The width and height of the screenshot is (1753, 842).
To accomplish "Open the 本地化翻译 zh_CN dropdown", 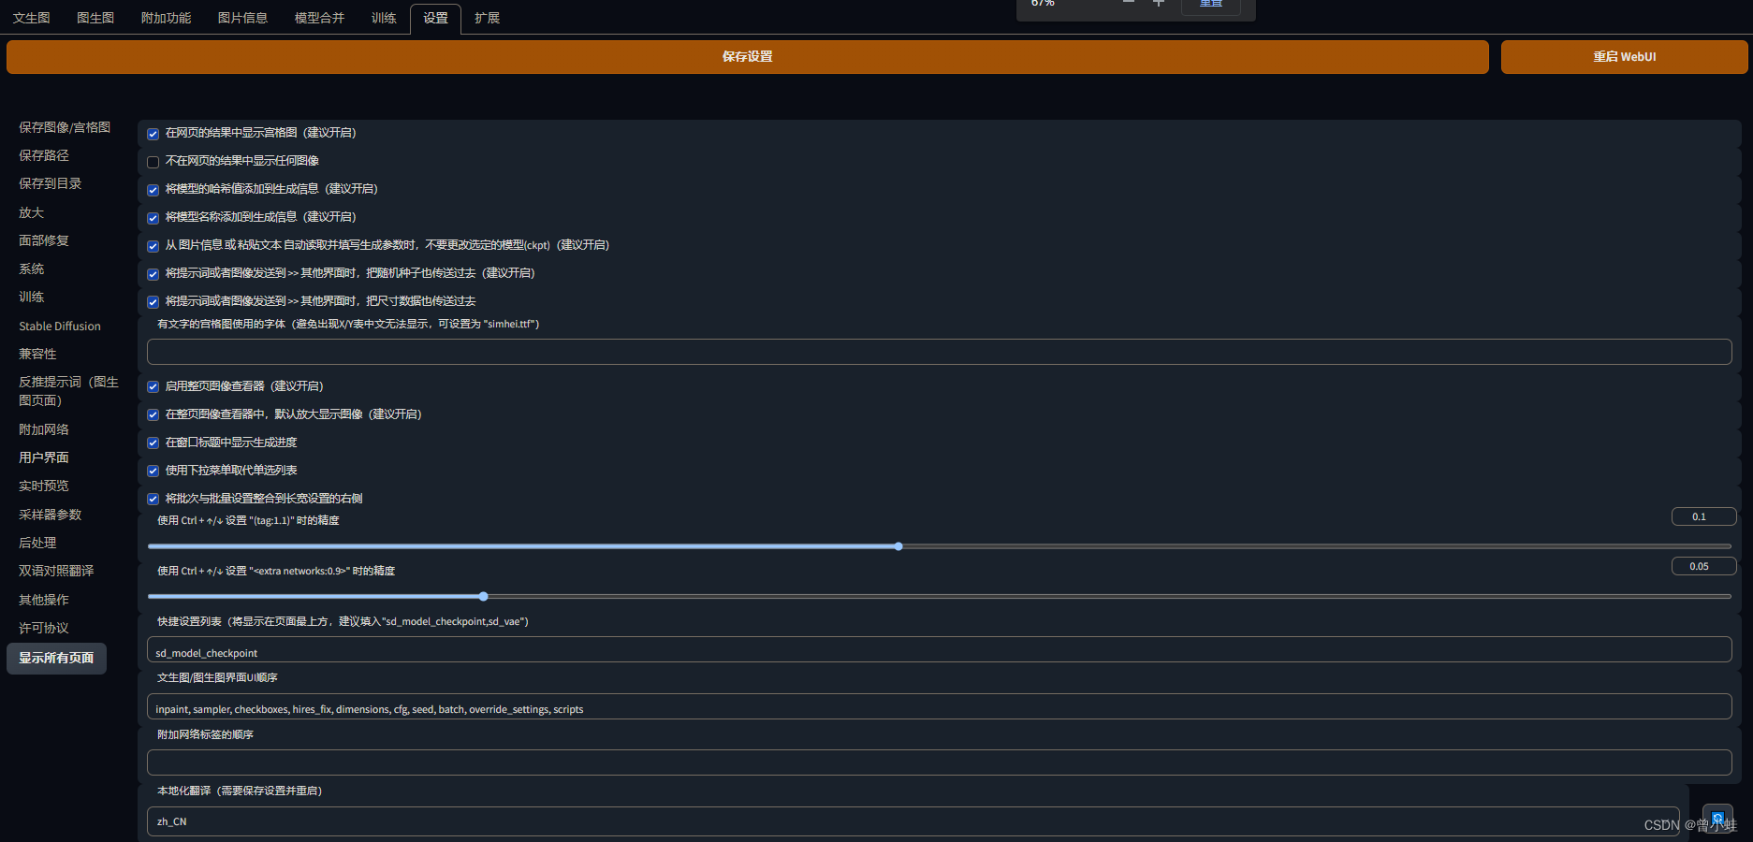I will [913, 821].
